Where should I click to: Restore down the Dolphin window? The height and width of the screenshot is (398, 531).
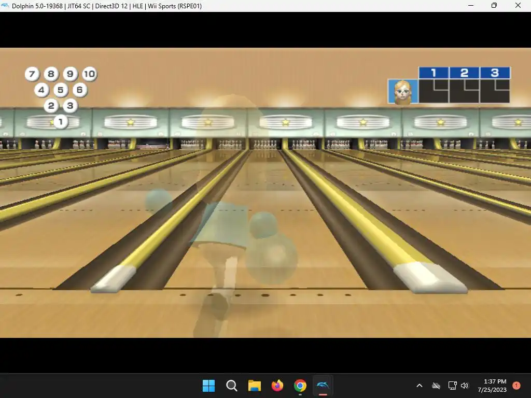pyautogui.click(x=494, y=5)
